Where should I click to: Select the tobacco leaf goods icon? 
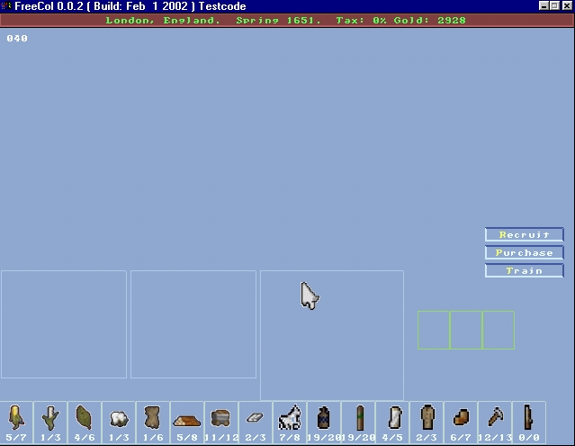click(84, 417)
